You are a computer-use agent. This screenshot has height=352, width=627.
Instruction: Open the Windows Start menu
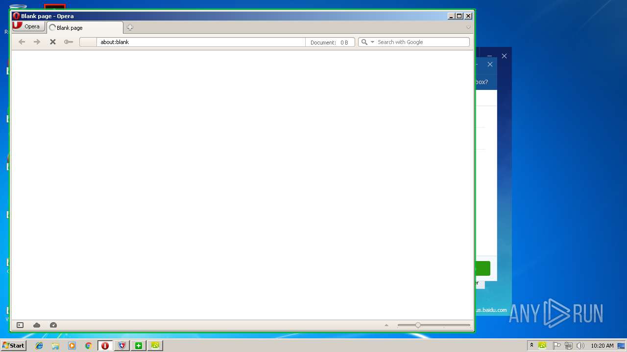click(x=13, y=346)
